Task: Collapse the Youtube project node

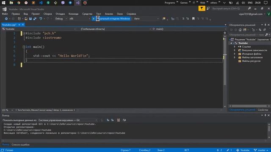Action: coord(232,43)
